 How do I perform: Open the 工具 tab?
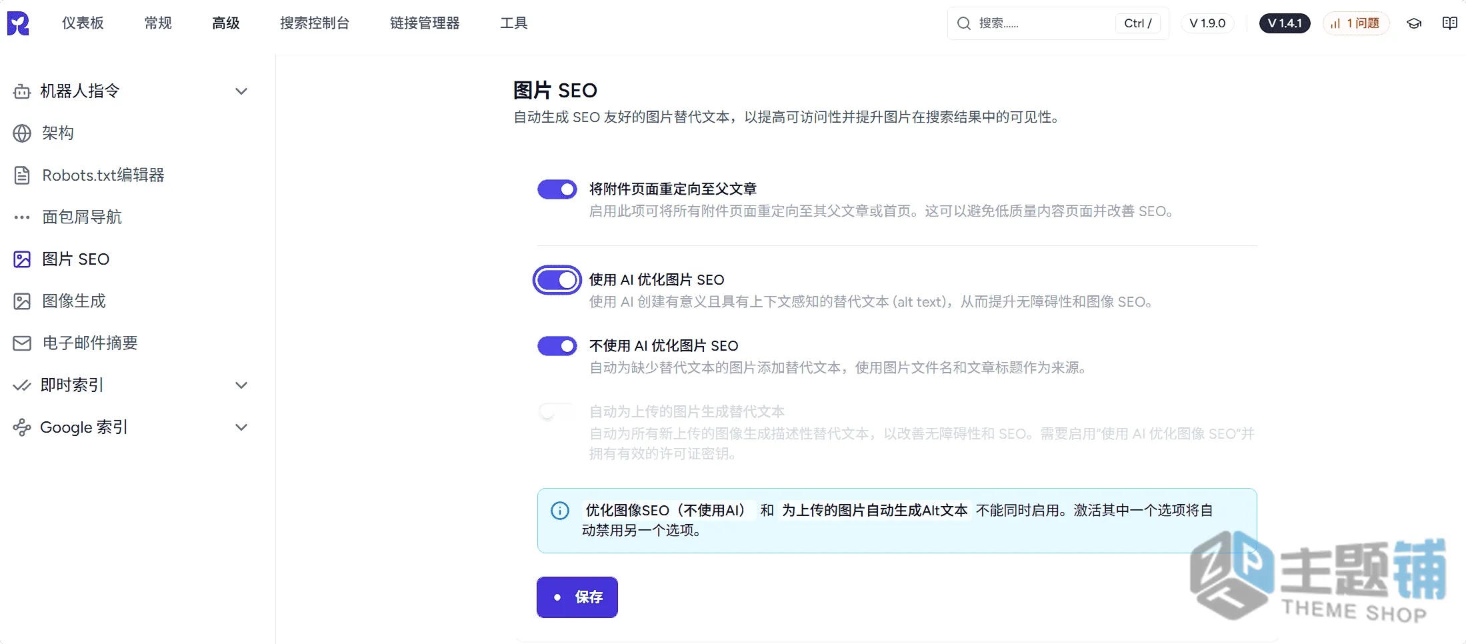pyautogui.click(x=514, y=23)
